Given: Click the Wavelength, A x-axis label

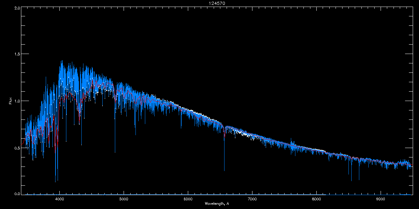Looking at the screenshot, I should point(216,204).
